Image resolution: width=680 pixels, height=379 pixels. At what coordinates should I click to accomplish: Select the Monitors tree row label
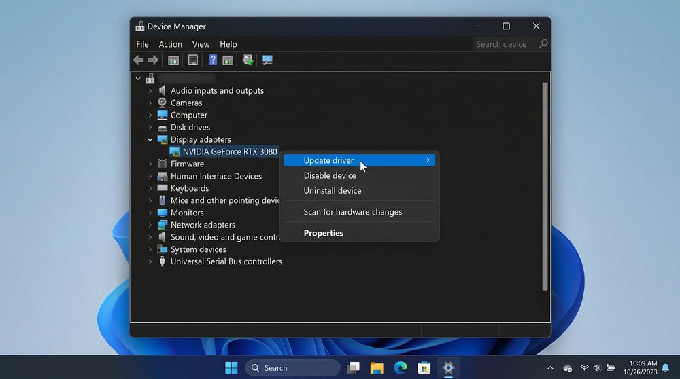pyautogui.click(x=187, y=213)
